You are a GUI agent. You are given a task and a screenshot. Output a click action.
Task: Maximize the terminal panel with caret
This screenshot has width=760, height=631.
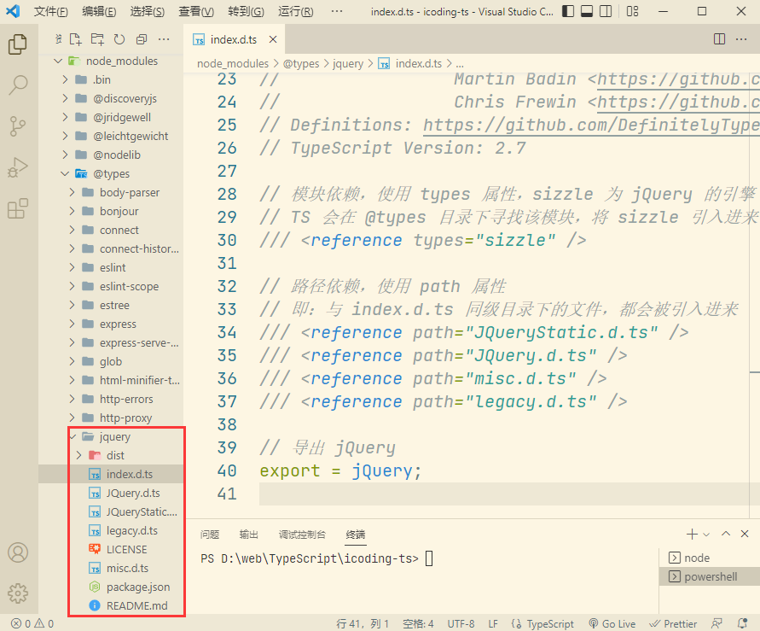[726, 534]
